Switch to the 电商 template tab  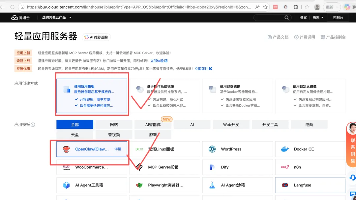pos(309,124)
